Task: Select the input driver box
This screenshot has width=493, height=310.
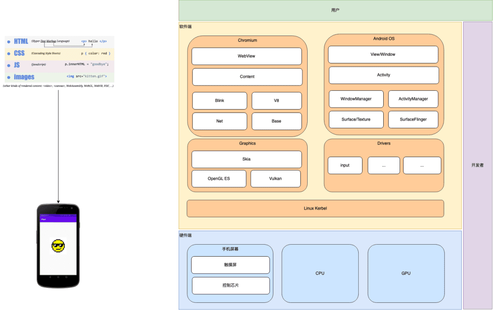Action: [x=345, y=165]
